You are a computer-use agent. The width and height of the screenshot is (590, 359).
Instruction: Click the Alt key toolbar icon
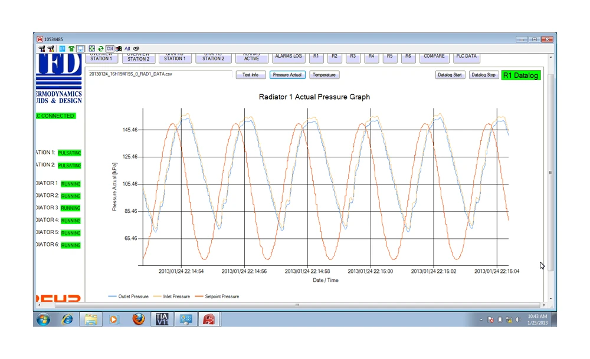127,48
